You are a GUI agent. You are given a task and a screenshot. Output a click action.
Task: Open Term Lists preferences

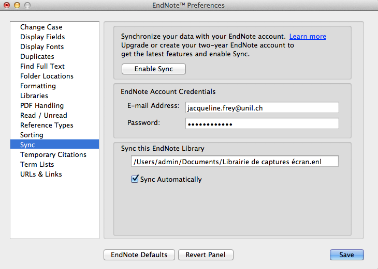37,164
